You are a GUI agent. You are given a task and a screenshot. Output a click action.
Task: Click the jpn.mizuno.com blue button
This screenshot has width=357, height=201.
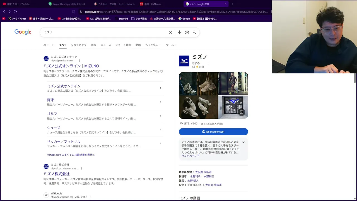(213, 132)
